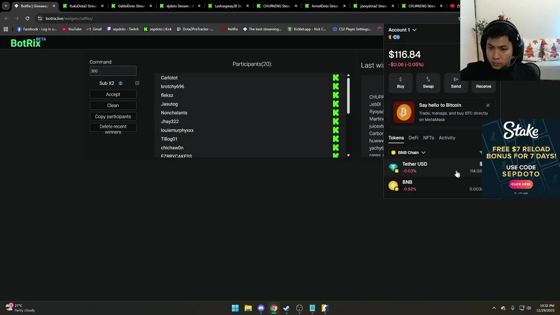
Task: Switch to the DeFi tab
Action: coord(413,138)
